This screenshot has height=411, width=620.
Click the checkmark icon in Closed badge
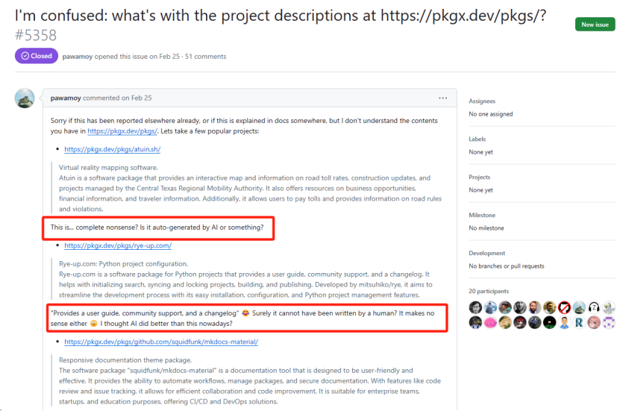(25, 56)
